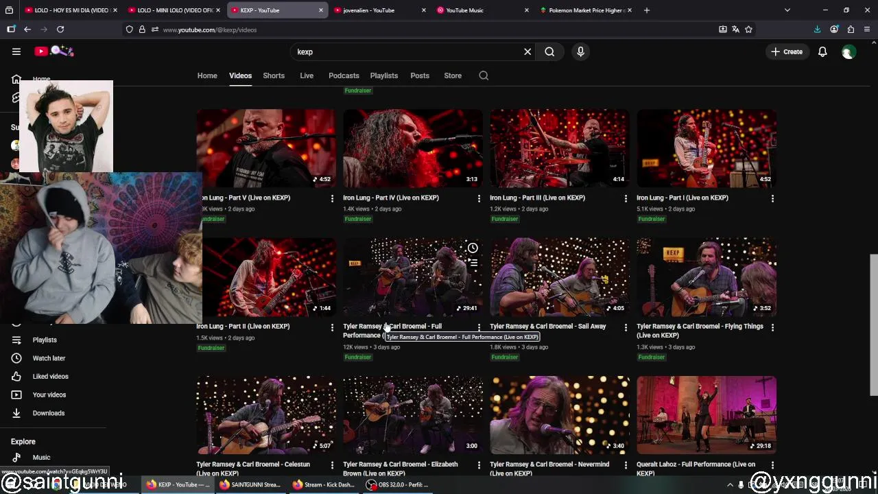Open the YouTube guide hamburger menu
The width and height of the screenshot is (878, 494).
pyautogui.click(x=16, y=51)
